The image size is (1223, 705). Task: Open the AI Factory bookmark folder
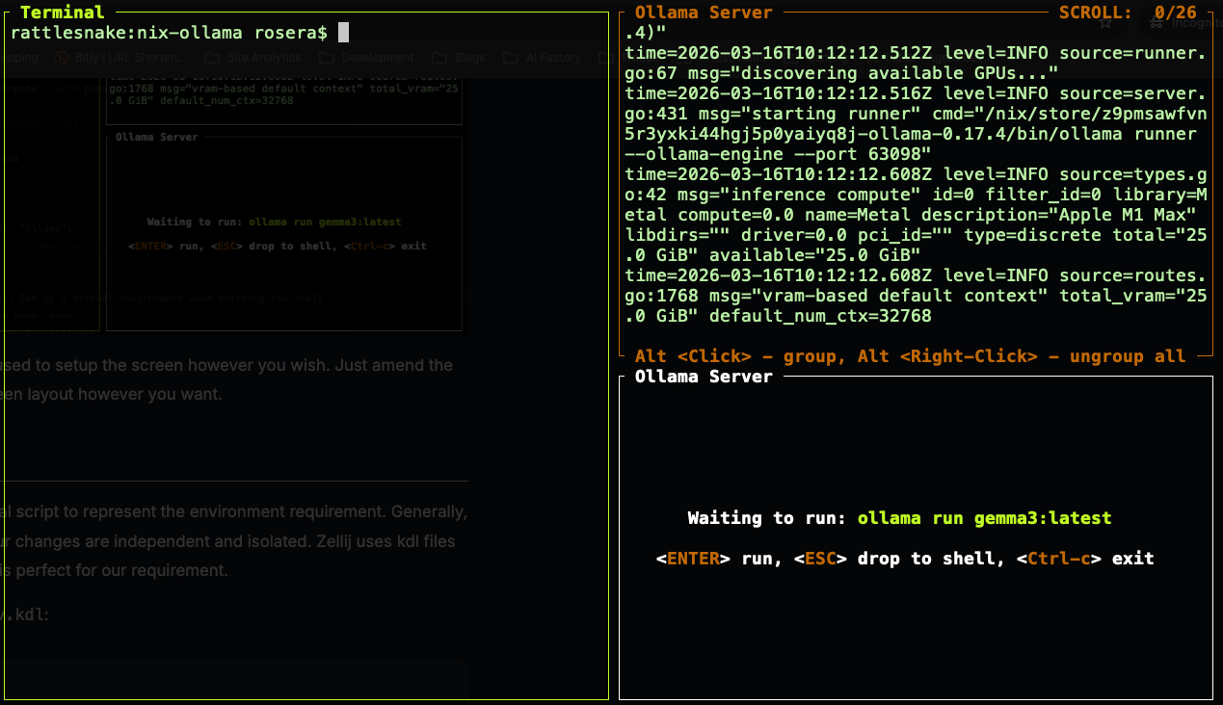coord(544,58)
